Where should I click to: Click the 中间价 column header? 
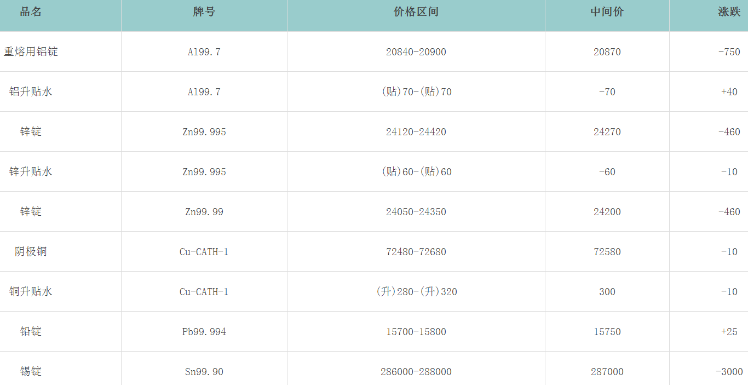[x=607, y=12]
